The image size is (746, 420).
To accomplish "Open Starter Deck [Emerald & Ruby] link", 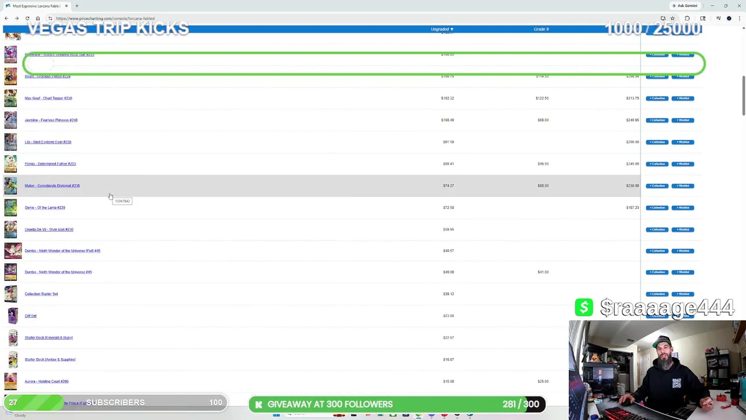I will tap(48, 338).
